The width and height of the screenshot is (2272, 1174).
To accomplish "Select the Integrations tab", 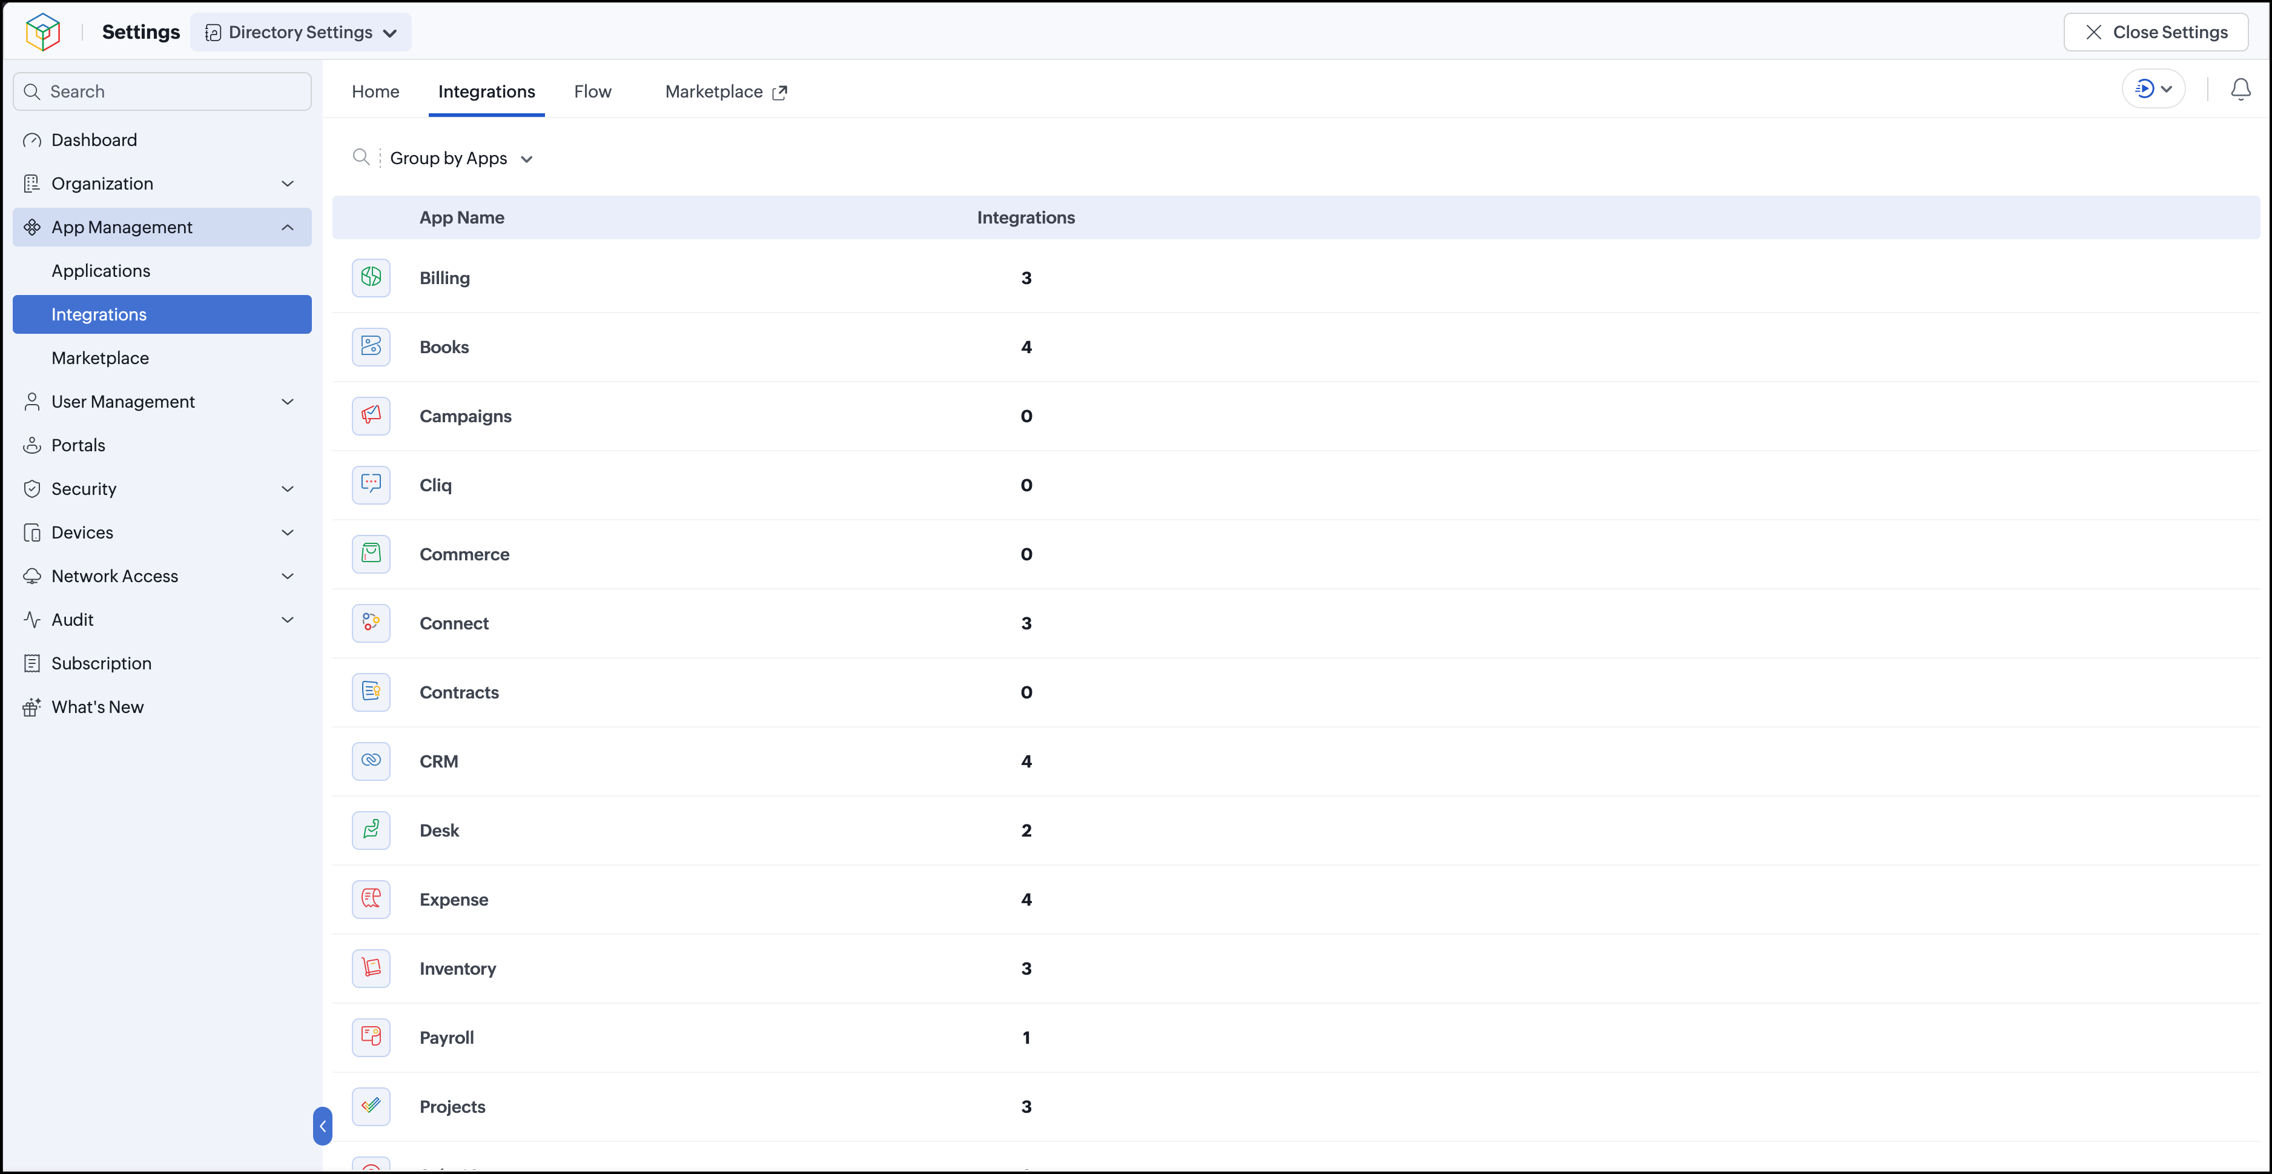I will 487,91.
